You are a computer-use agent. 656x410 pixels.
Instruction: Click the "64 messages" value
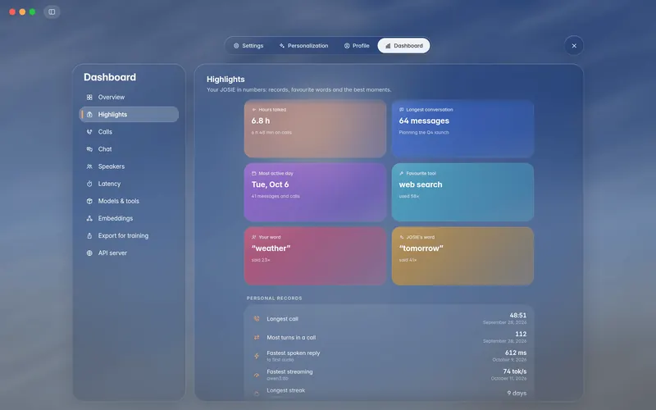pyautogui.click(x=424, y=121)
